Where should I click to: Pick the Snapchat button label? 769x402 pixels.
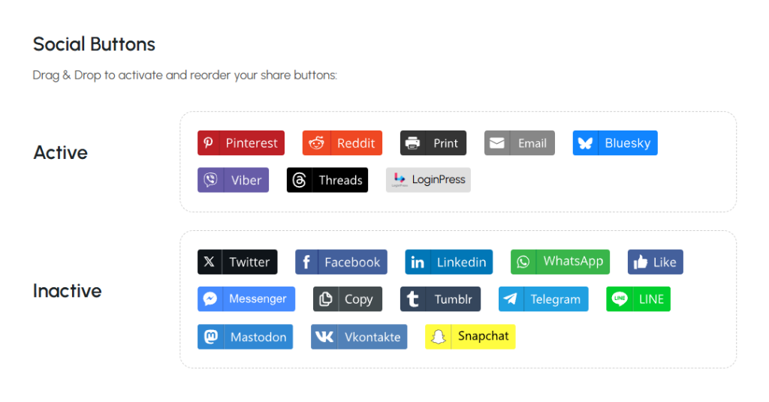click(483, 336)
